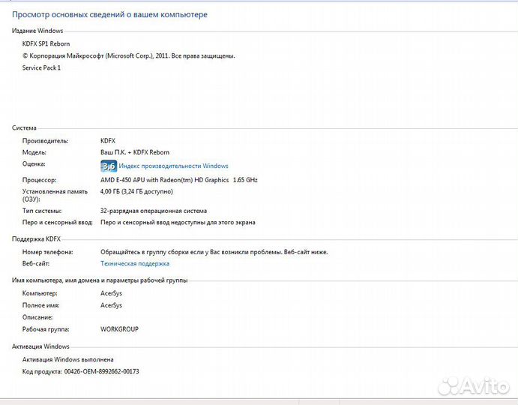Select the AMD E-450 APU processor value
This screenshot has width=518, height=405.
coord(179,180)
